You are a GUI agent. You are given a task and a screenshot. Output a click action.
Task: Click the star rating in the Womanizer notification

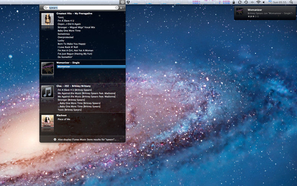tap(253, 16)
